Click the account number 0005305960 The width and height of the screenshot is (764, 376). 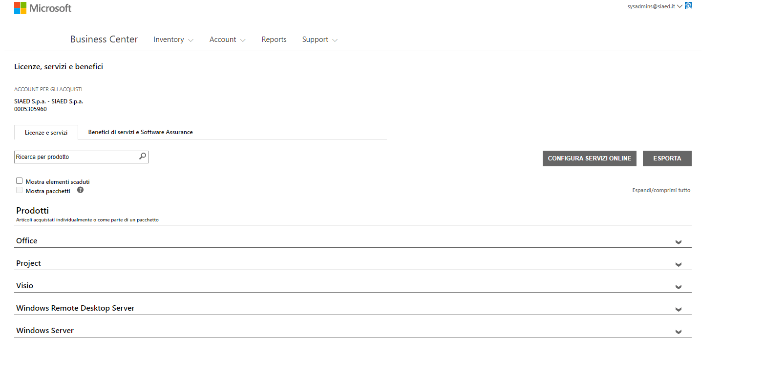pyautogui.click(x=31, y=109)
